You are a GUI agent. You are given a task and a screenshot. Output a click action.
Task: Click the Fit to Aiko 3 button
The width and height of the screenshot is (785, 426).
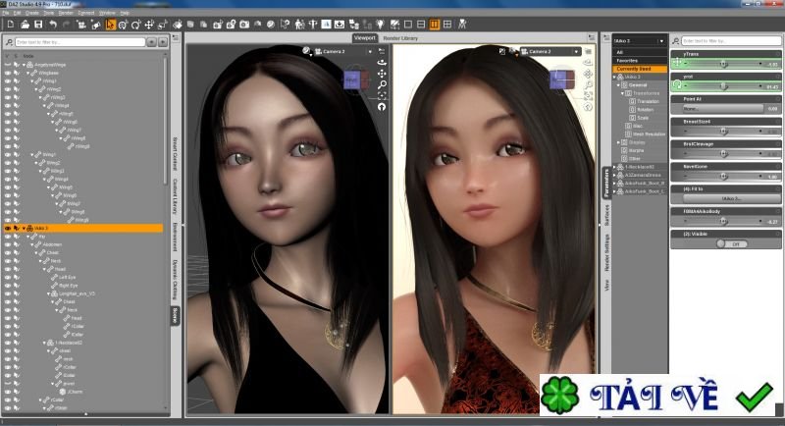[731, 198]
